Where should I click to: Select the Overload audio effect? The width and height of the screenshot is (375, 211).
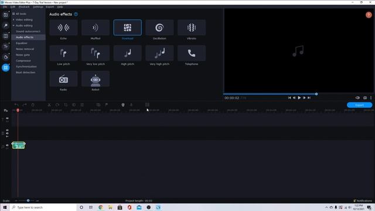[x=128, y=28]
